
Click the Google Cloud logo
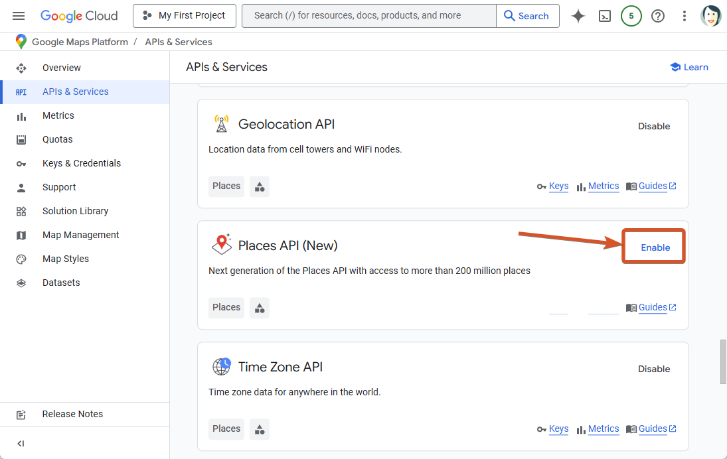tap(79, 16)
